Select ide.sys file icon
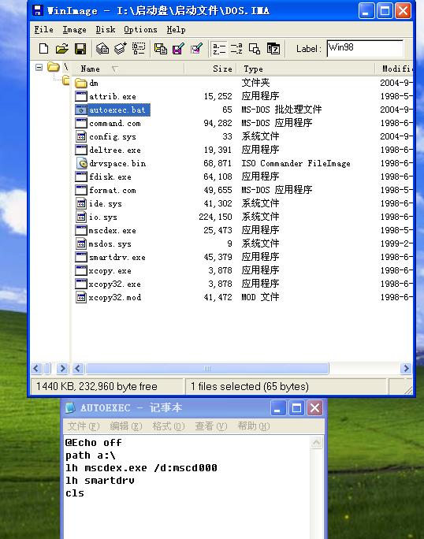The height and width of the screenshot is (539, 424). pos(81,203)
